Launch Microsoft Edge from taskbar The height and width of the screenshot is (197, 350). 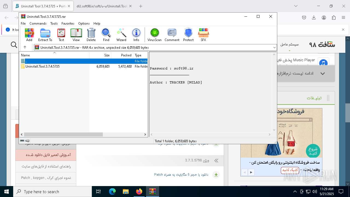pyautogui.click(x=112, y=192)
